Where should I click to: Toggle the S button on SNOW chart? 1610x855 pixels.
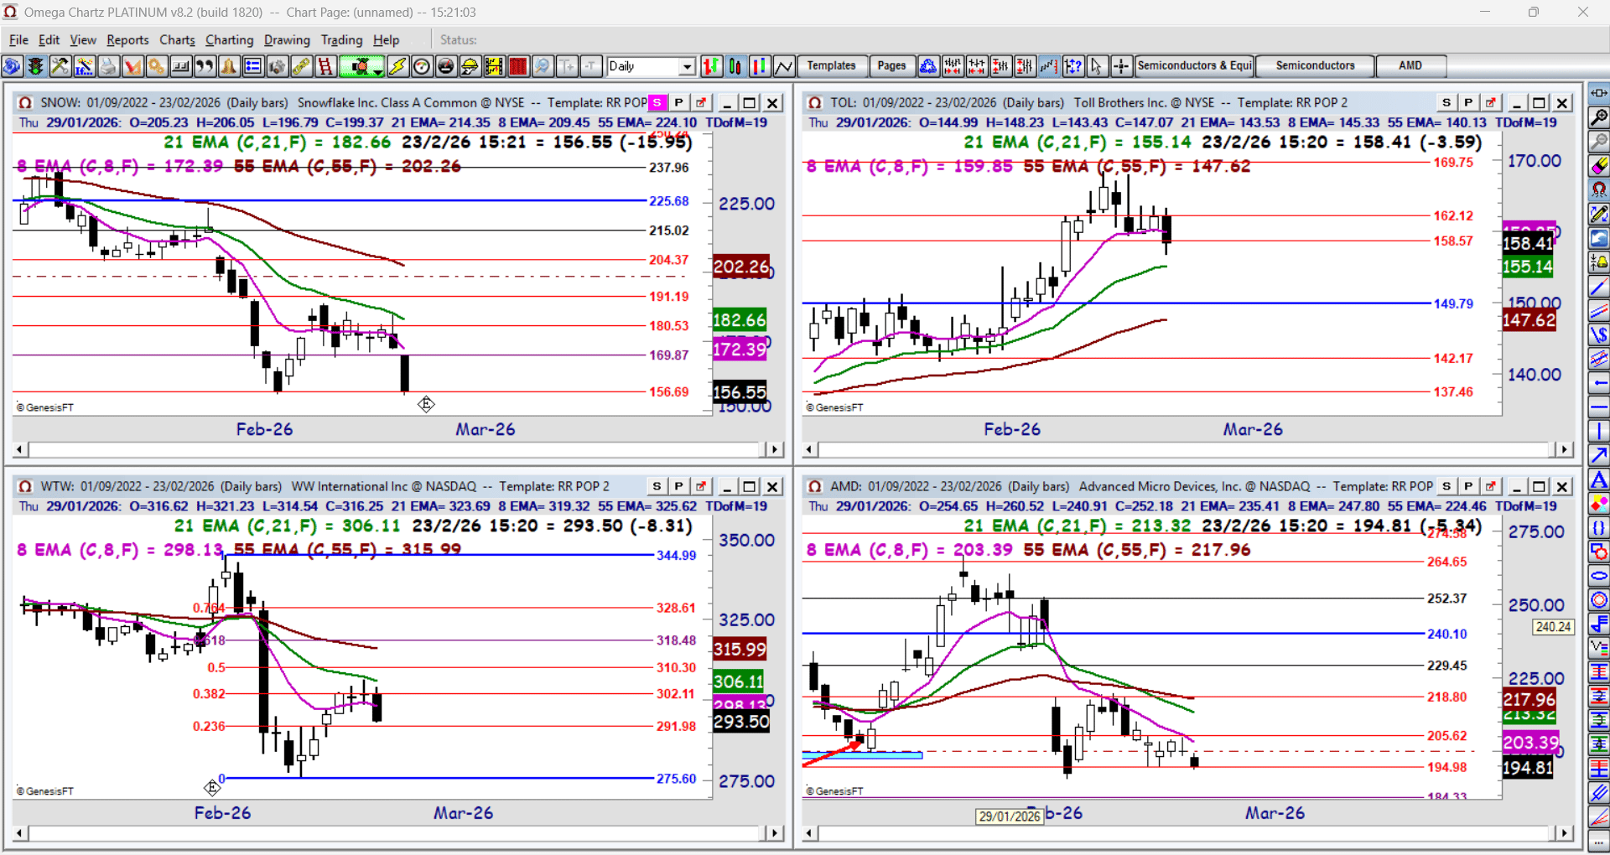[657, 102]
